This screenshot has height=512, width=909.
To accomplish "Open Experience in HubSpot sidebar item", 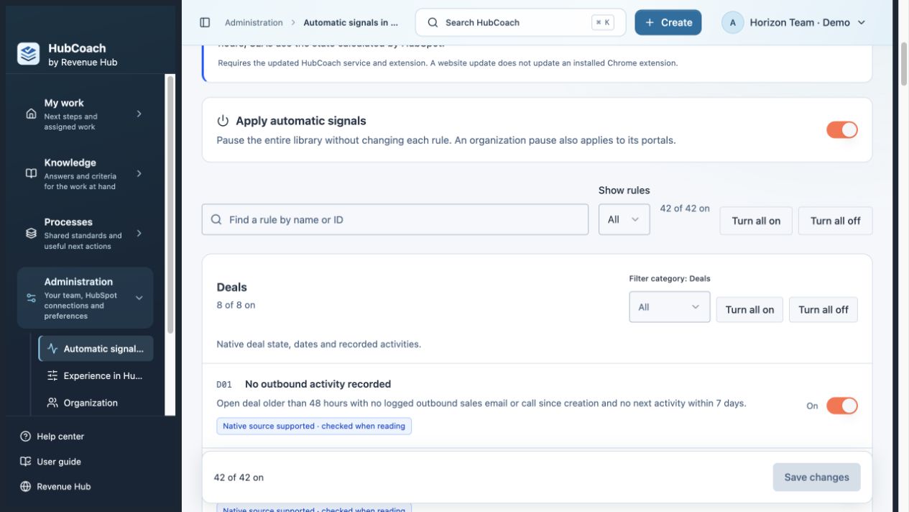I will pos(96,375).
